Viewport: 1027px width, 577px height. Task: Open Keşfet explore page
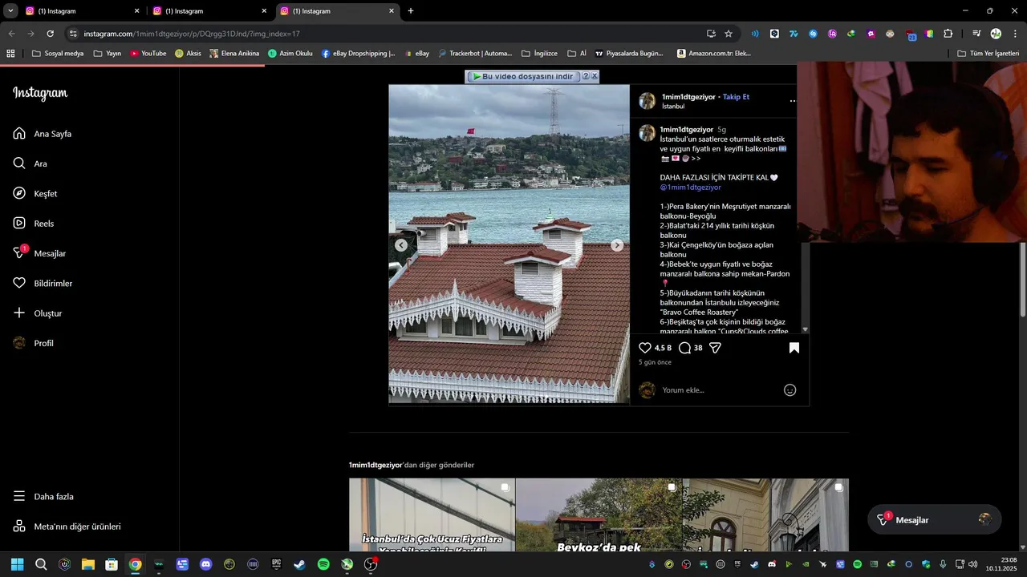click(x=35, y=194)
